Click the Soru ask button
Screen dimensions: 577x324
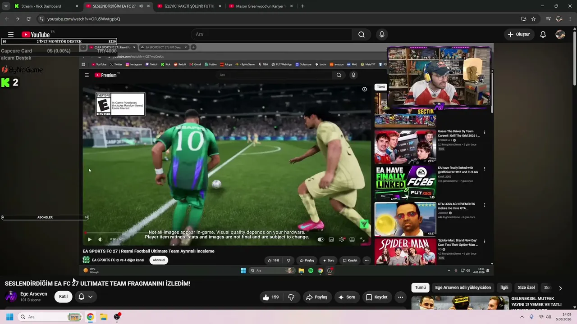pos(347,297)
